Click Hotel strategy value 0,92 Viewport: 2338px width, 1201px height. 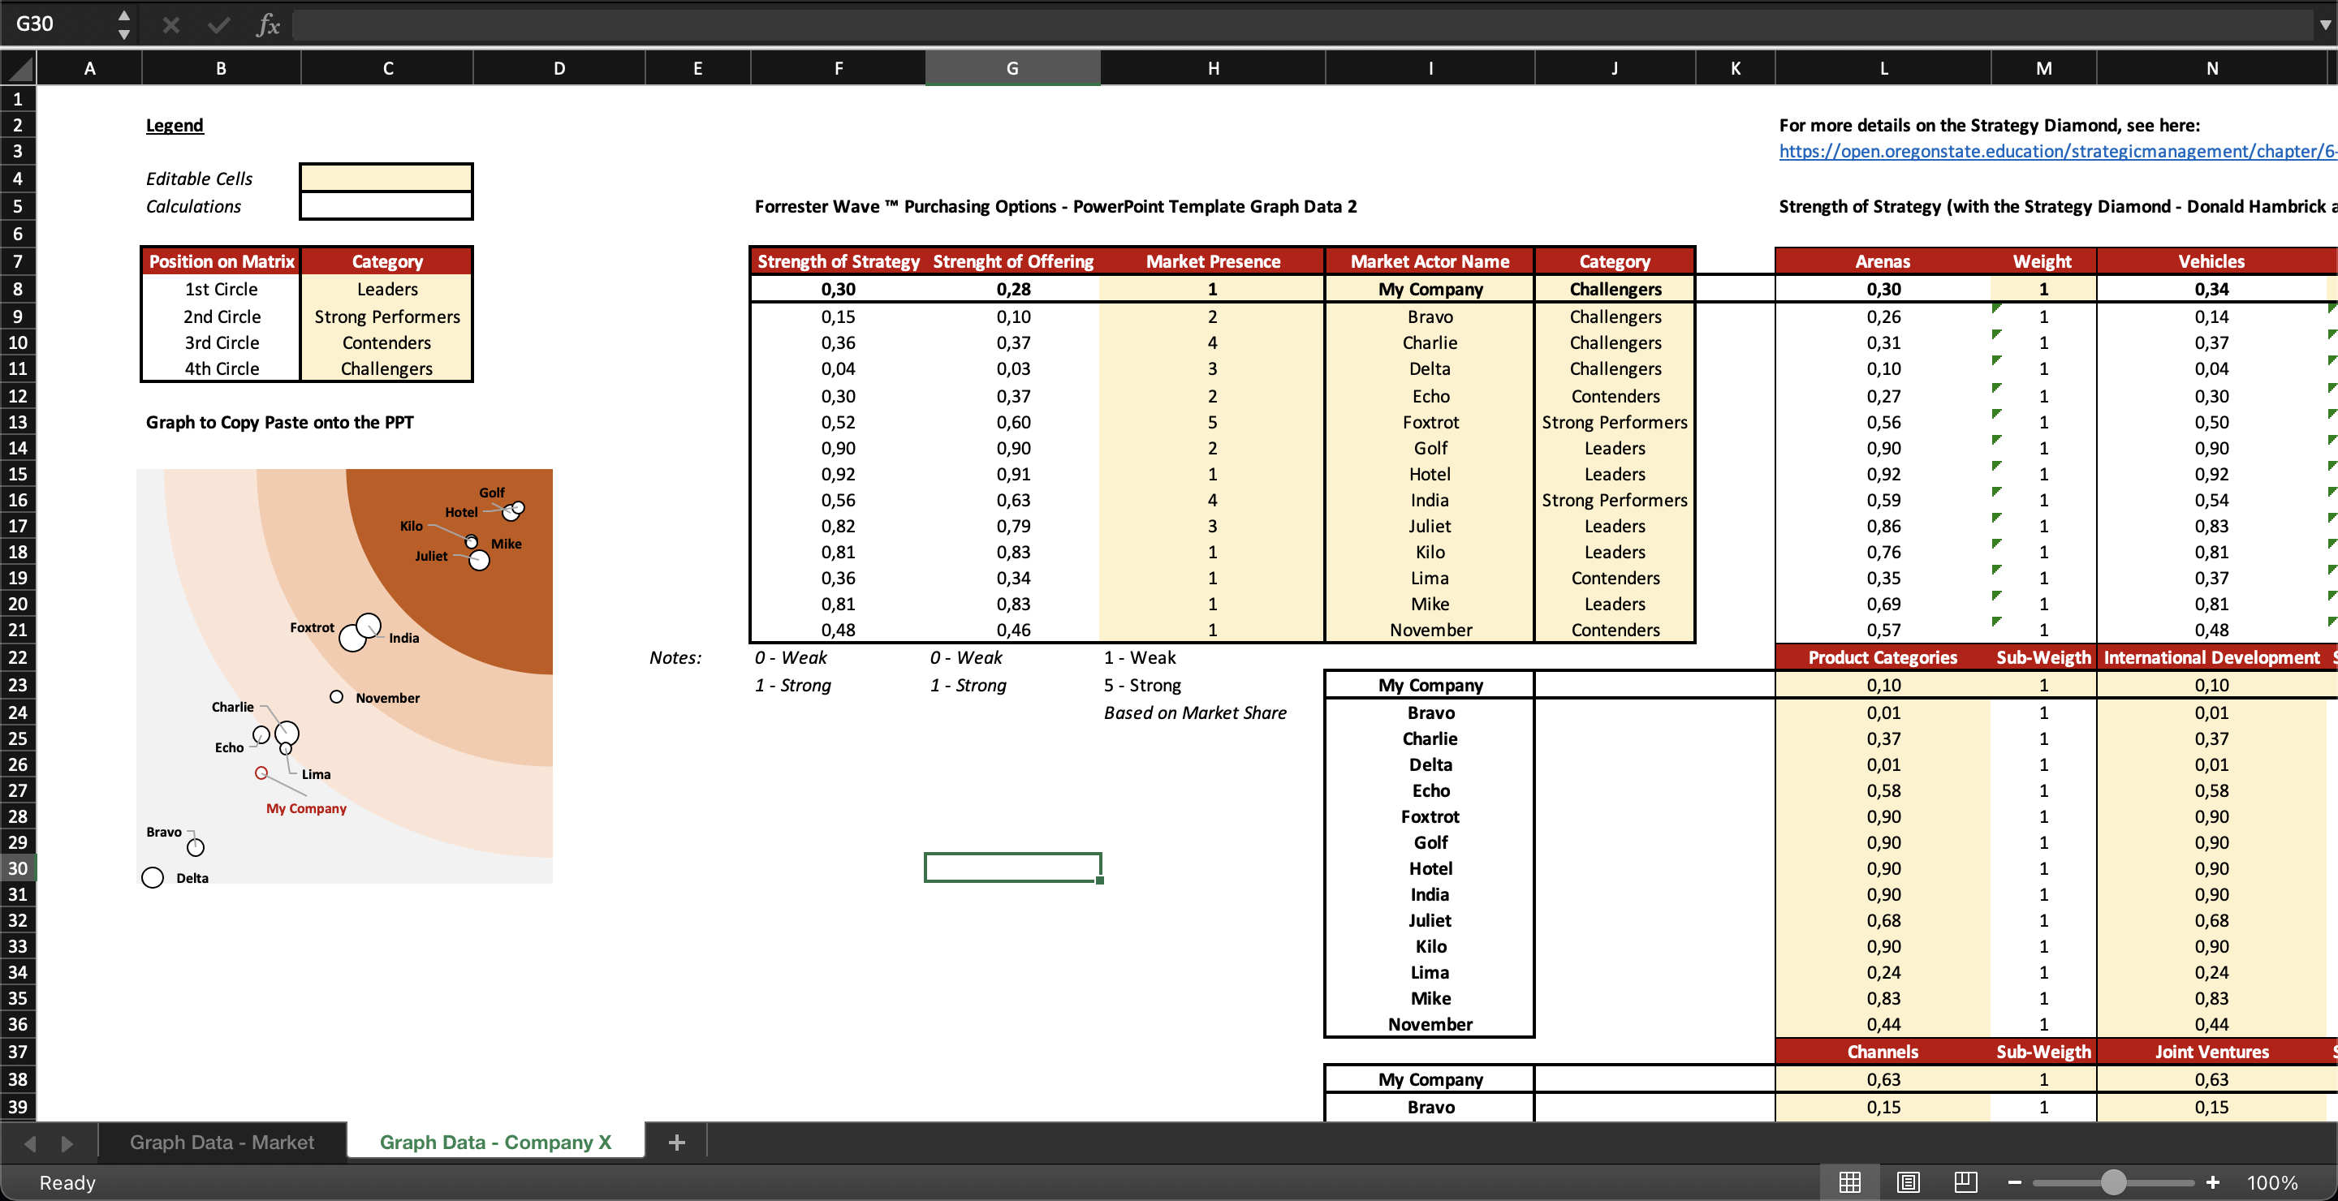[839, 474]
